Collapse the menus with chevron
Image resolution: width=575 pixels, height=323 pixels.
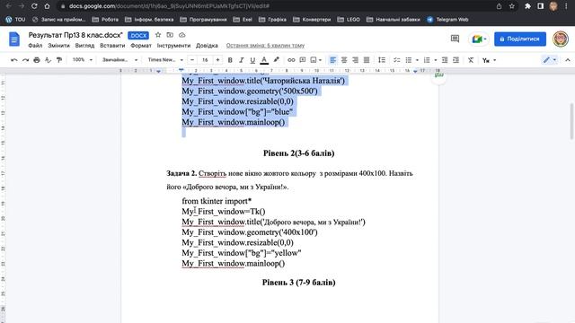tap(568, 60)
